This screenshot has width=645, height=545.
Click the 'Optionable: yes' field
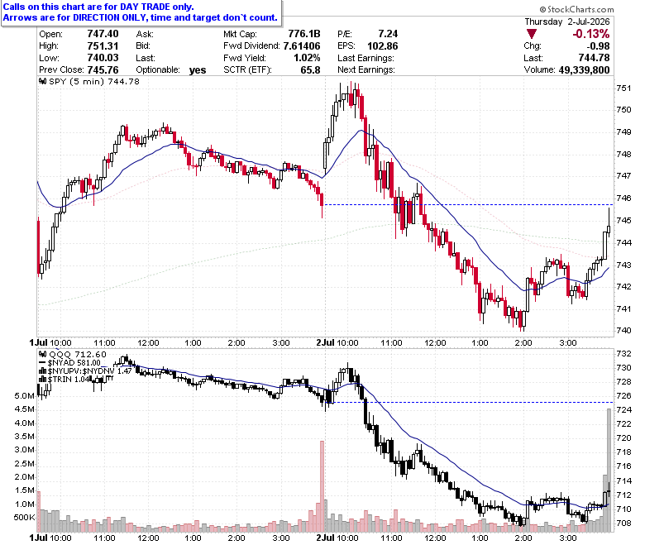[x=170, y=70]
